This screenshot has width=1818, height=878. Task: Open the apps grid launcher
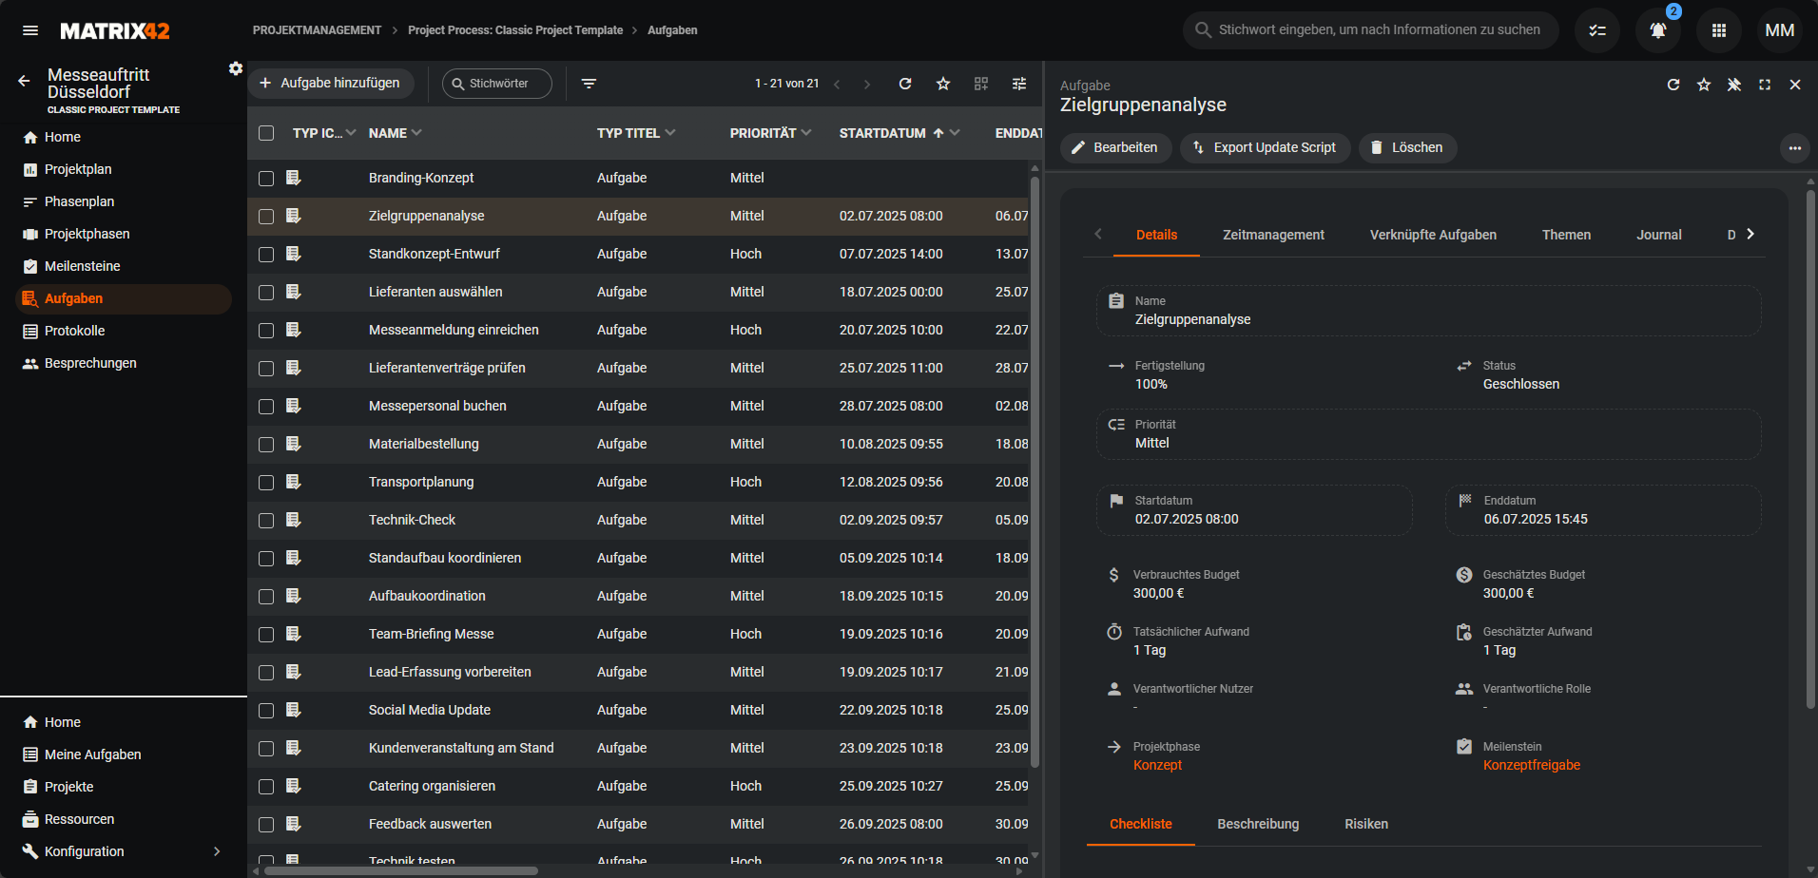(x=1718, y=30)
